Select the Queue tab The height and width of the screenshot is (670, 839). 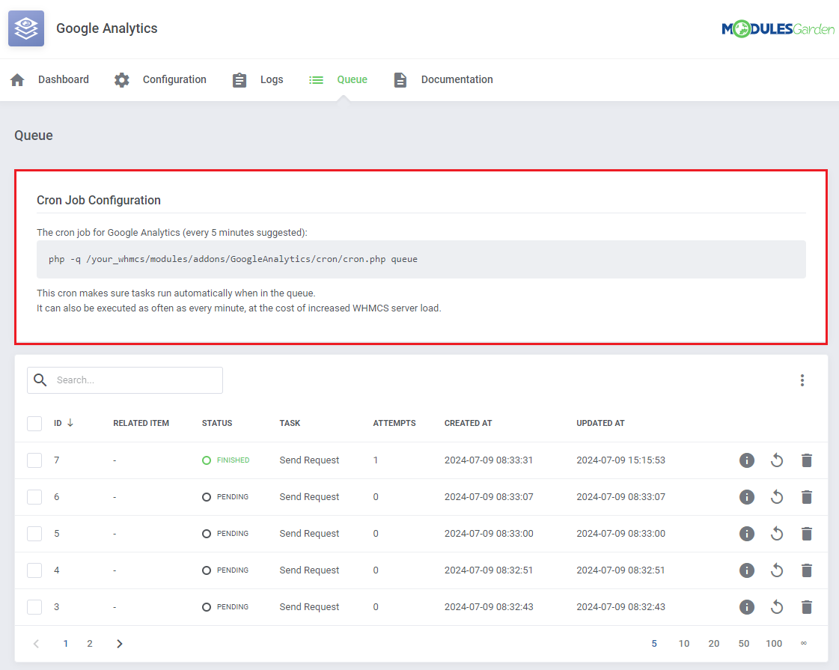[x=352, y=80]
